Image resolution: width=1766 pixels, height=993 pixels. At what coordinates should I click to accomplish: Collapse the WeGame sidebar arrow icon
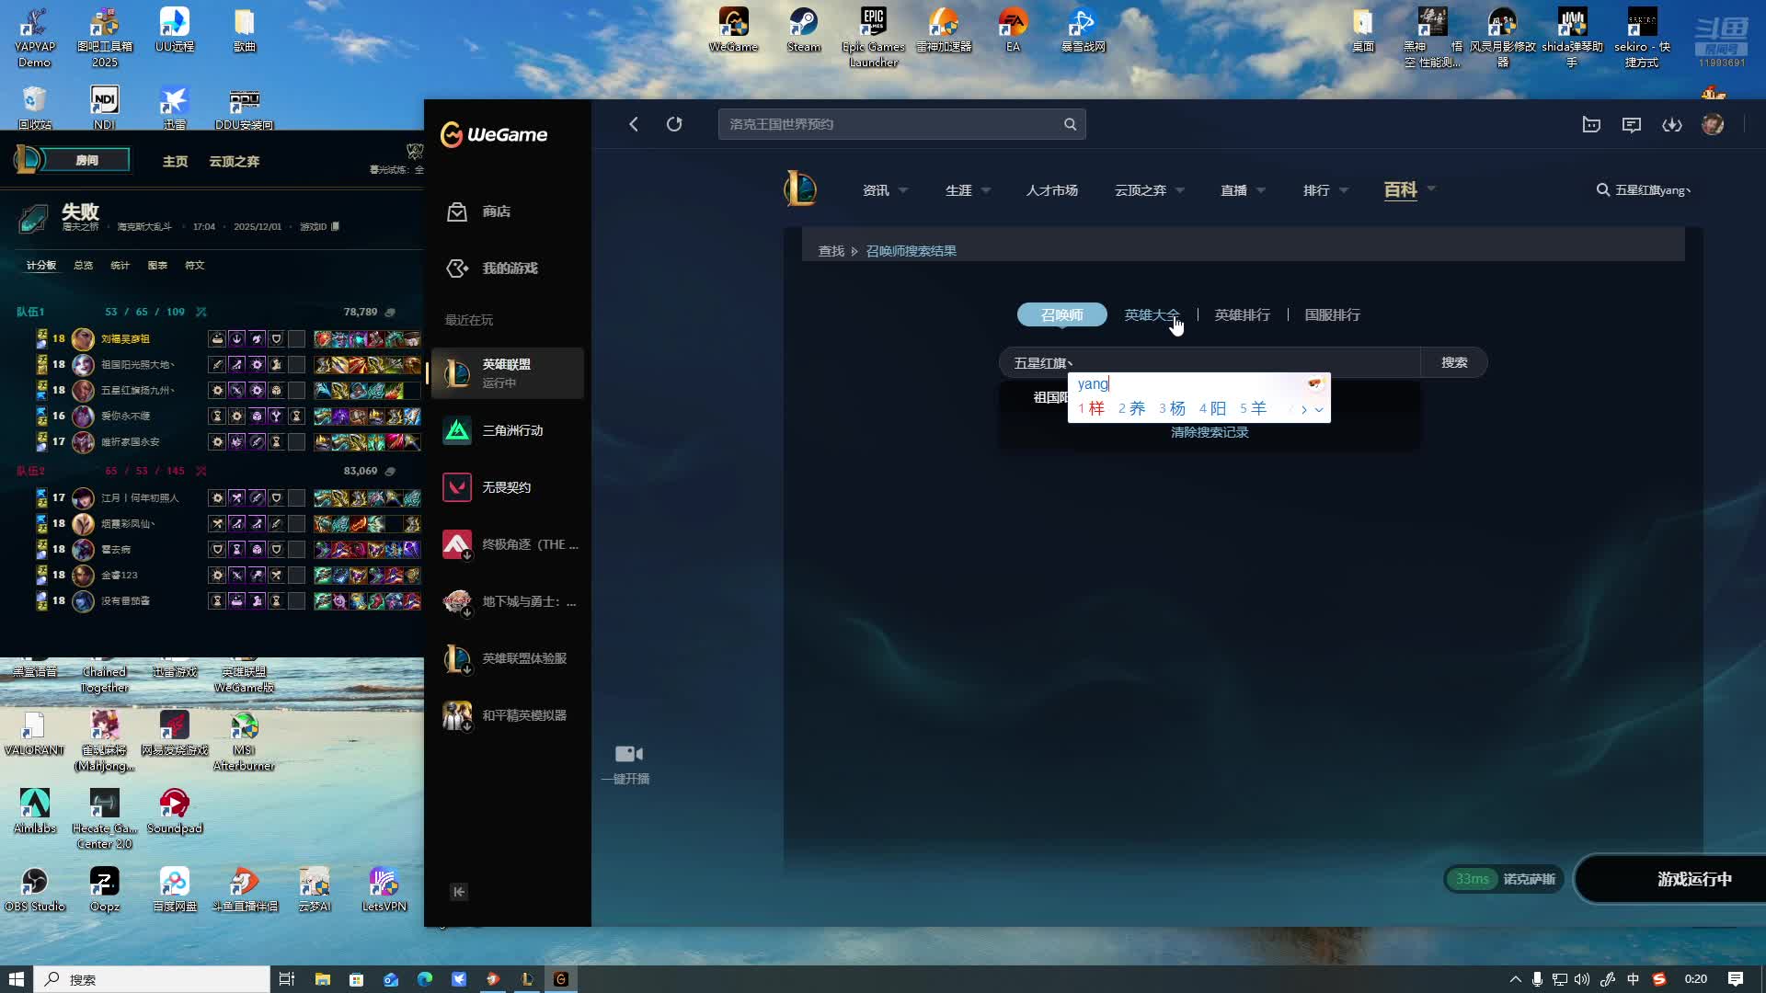click(459, 892)
